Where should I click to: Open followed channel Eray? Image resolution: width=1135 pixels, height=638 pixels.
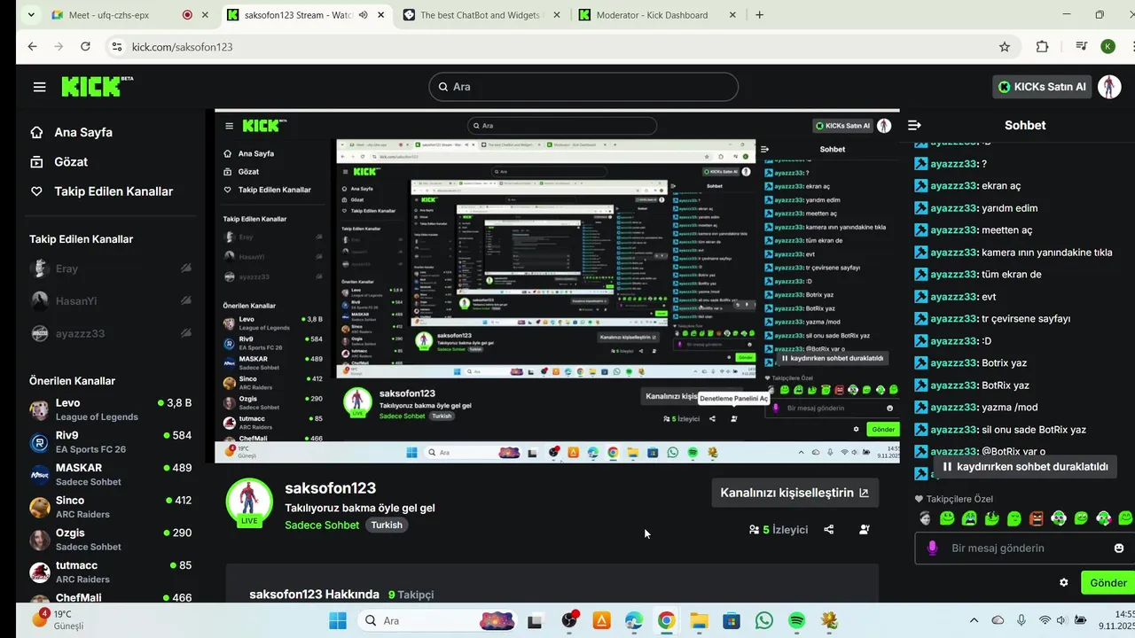click(111, 268)
